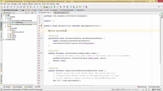163x91 pixels.
Task: Click the Copy toolbar icon
Action: tap(21, 7)
